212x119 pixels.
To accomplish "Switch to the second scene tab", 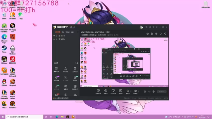I will coord(63,32).
